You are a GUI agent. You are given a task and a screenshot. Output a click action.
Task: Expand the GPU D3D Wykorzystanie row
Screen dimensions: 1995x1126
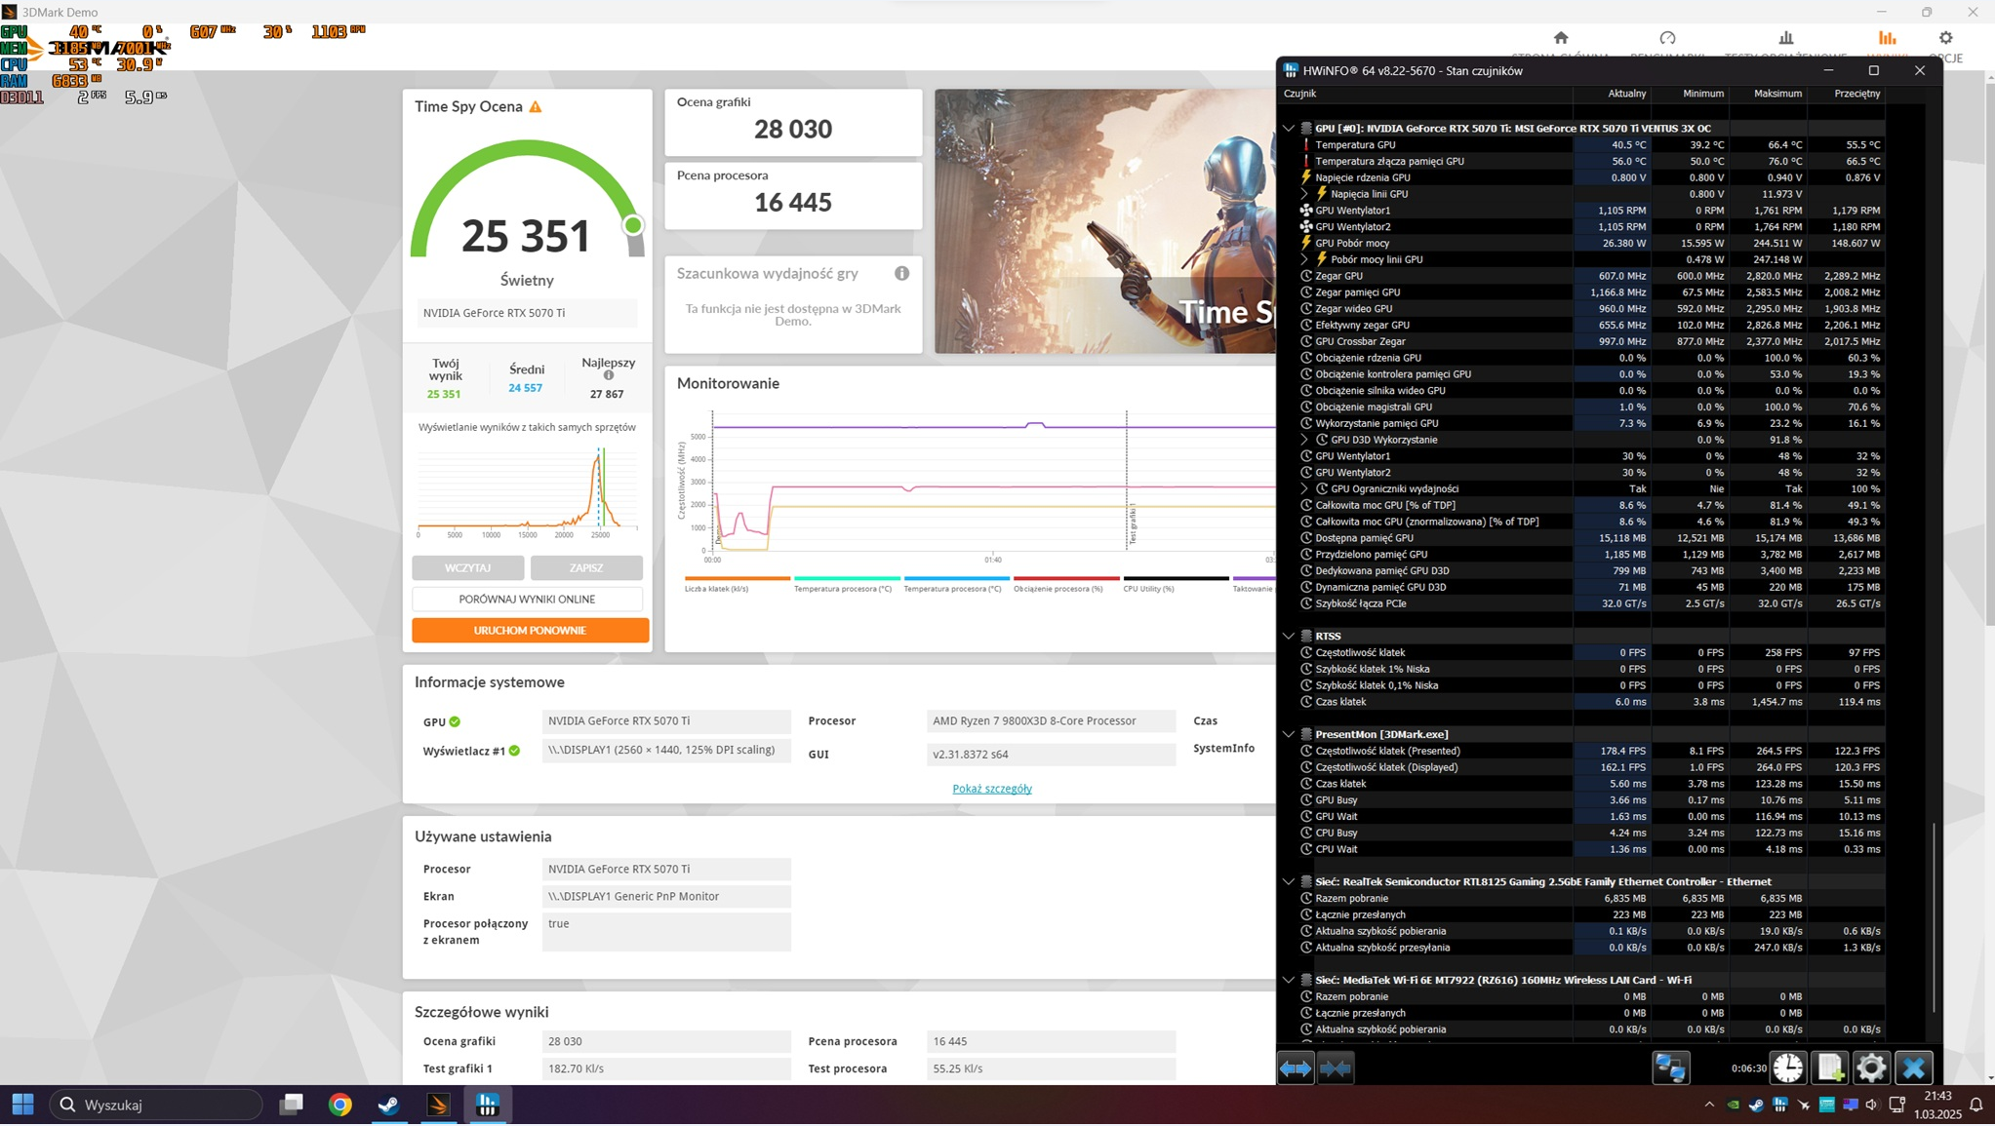coord(1304,440)
